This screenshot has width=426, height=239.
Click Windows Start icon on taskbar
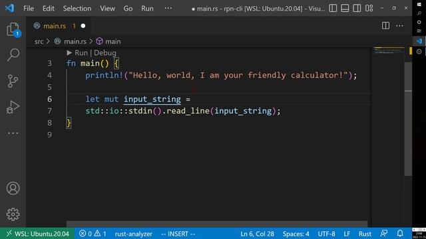[x=419, y=5]
